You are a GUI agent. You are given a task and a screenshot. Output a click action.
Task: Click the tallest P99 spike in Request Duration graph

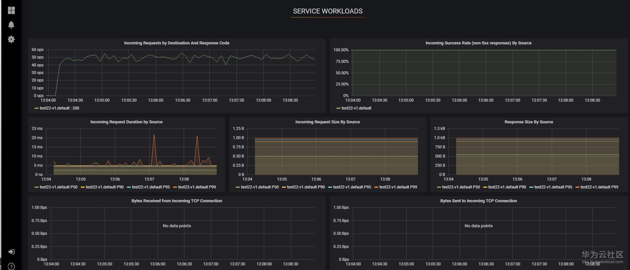[154, 135]
